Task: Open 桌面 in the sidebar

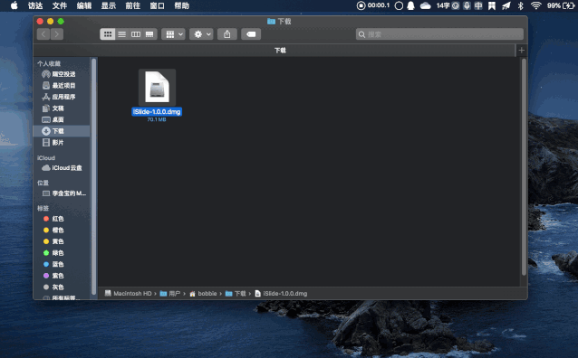Action: (x=62, y=119)
